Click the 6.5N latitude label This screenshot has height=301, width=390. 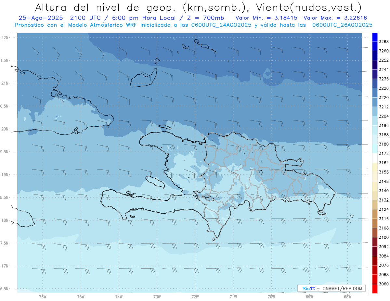[5, 289]
